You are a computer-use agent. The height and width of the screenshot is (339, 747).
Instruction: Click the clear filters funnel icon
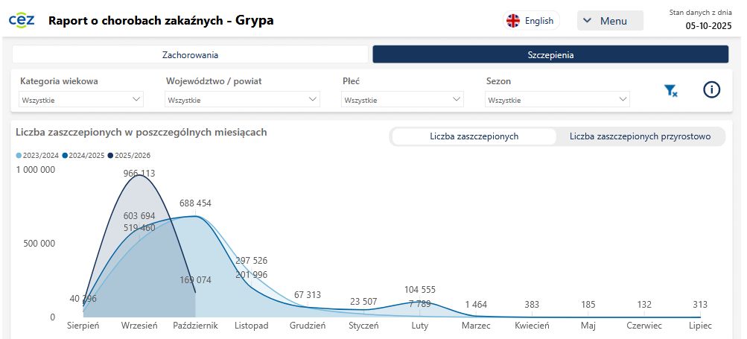coord(670,91)
